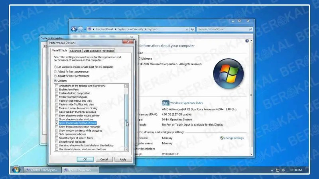Image resolution: width=319 pixels, height=179 pixels.
Task: Go to System and Security breadcrumb
Action: point(131,29)
